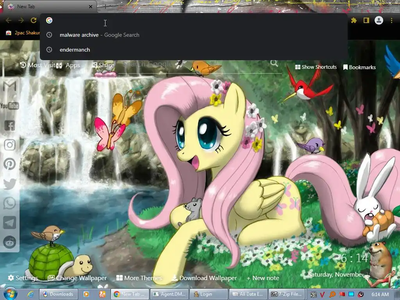Open Telegram from the sidebar
Image resolution: width=400 pixels, height=300 pixels.
coord(10,223)
